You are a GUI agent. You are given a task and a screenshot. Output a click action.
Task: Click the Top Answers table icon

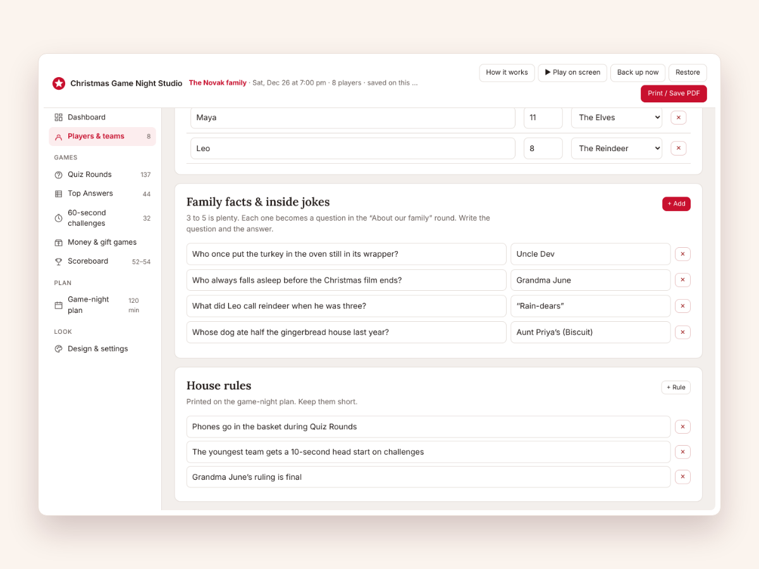[x=59, y=194]
